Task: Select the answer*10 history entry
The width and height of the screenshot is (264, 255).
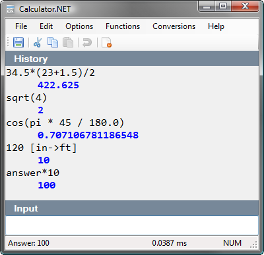Action: pyautogui.click(x=33, y=173)
